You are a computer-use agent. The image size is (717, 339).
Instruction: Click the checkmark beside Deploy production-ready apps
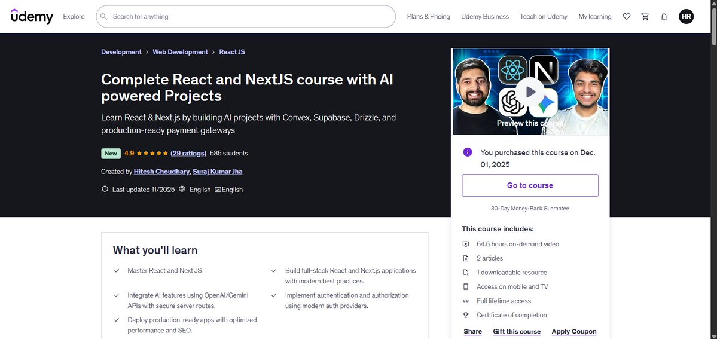[x=117, y=320]
